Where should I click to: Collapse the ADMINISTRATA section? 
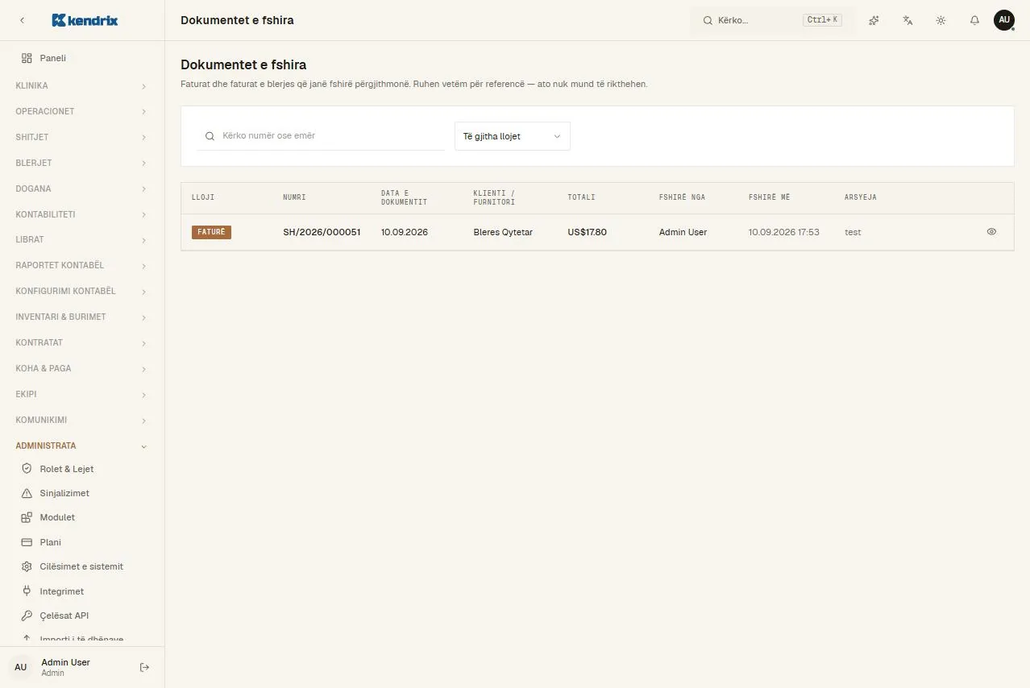click(x=82, y=446)
